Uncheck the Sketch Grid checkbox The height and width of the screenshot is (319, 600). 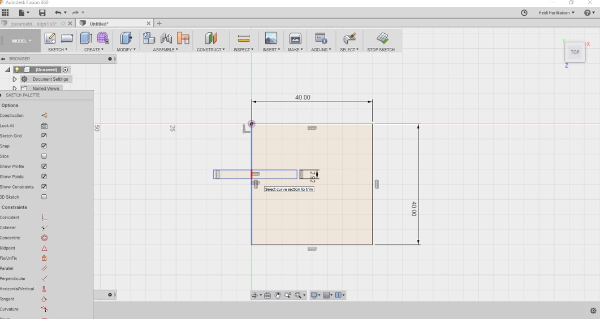tap(44, 136)
